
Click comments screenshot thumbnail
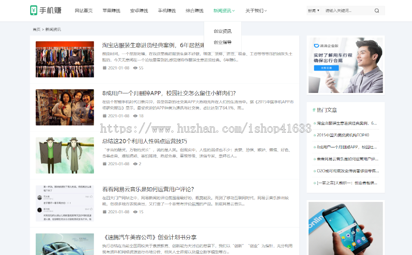pos(65,203)
